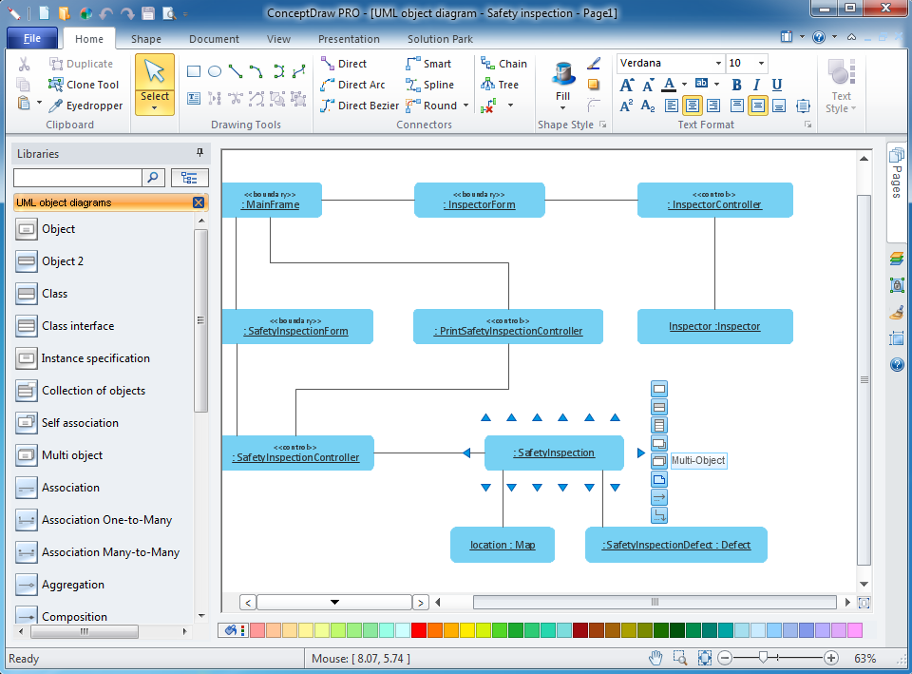Pick the pink swatch at palette end
This screenshot has height=674, width=912.
(855, 630)
